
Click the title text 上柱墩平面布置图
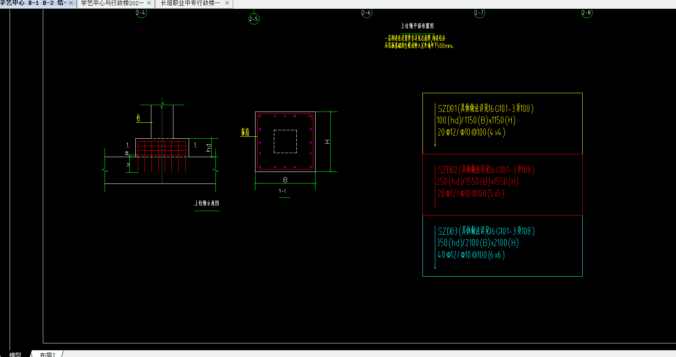tap(417, 26)
